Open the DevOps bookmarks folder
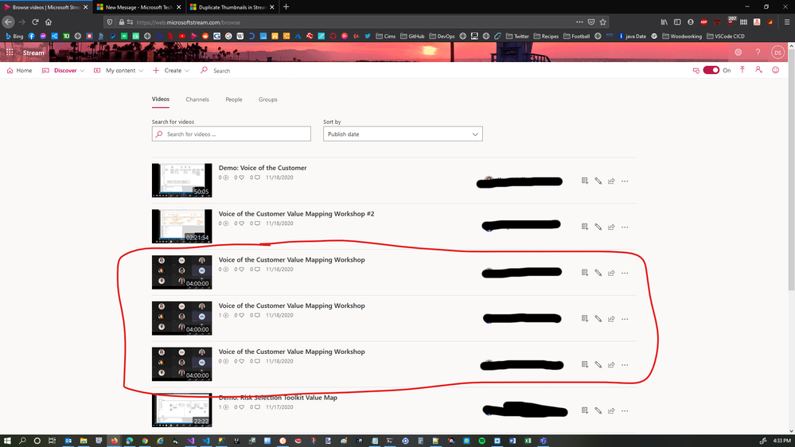The image size is (795, 447). tap(442, 36)
